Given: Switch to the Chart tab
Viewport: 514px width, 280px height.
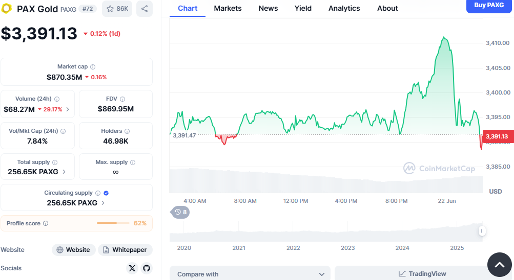Looking at the screenshot, I should (x=188, y=9).
